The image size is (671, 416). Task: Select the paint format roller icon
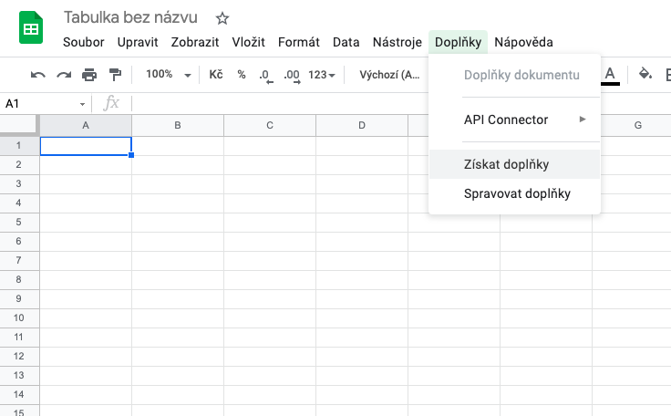tap(115, 75)
